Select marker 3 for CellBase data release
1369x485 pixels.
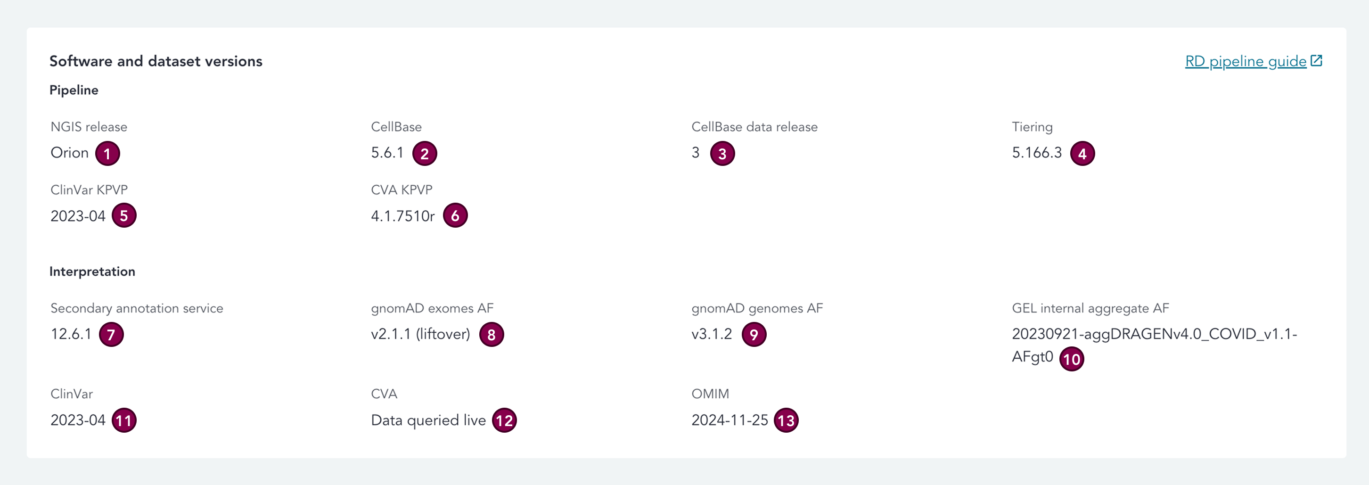point(722,154)
